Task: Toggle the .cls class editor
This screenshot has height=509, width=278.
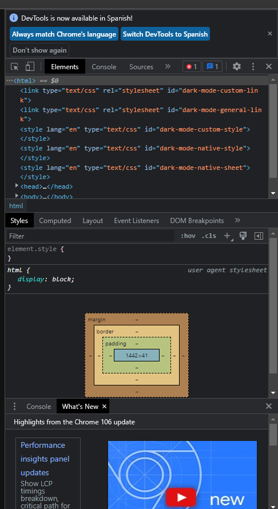Action: point(208,236)
